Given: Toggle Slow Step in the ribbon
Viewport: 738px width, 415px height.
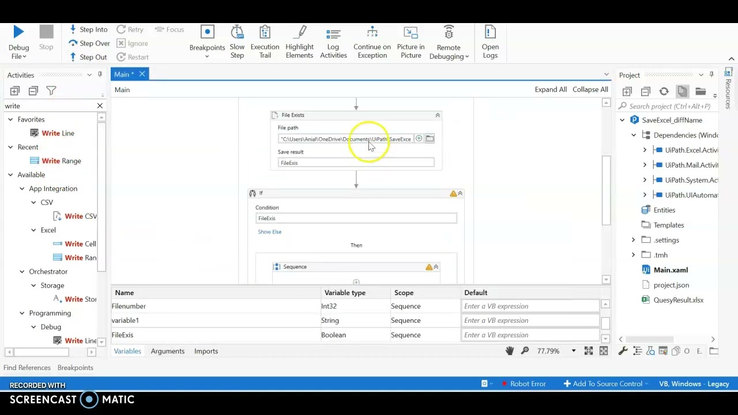Looking at the screenshot, I should [237, 41].
